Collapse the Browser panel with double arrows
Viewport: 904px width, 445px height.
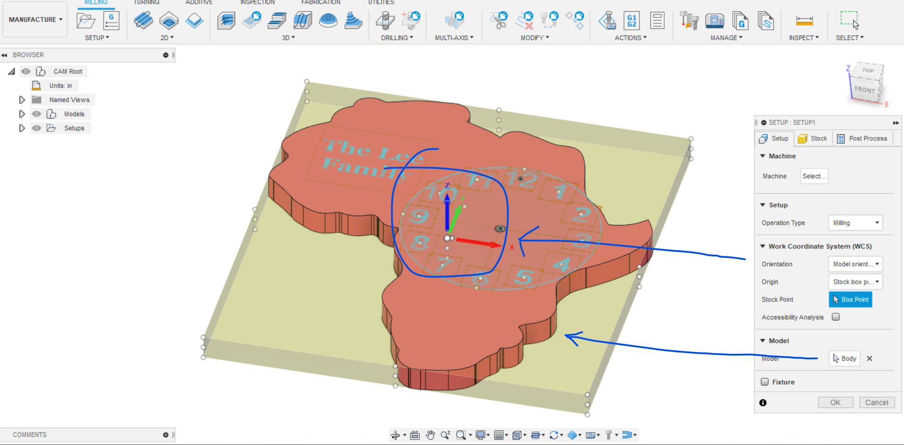4,55
